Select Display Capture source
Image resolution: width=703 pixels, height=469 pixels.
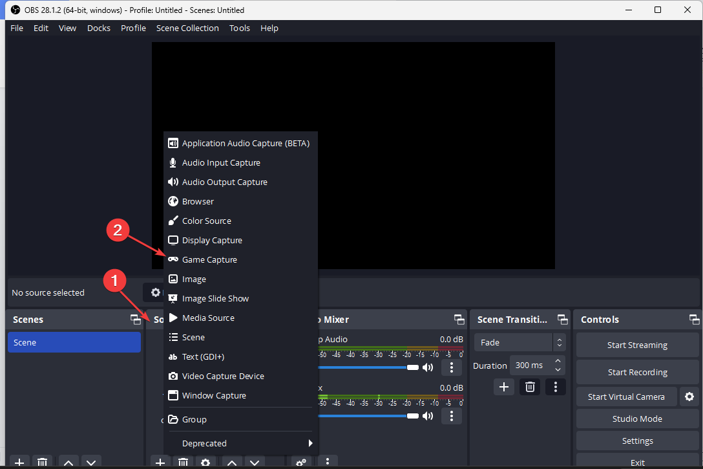click(241, 240)
